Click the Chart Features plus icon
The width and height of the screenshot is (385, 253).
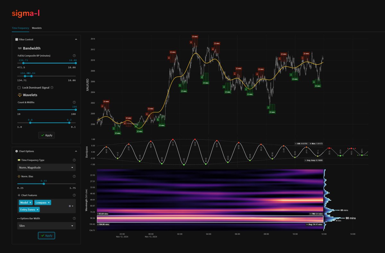[19, 195]
